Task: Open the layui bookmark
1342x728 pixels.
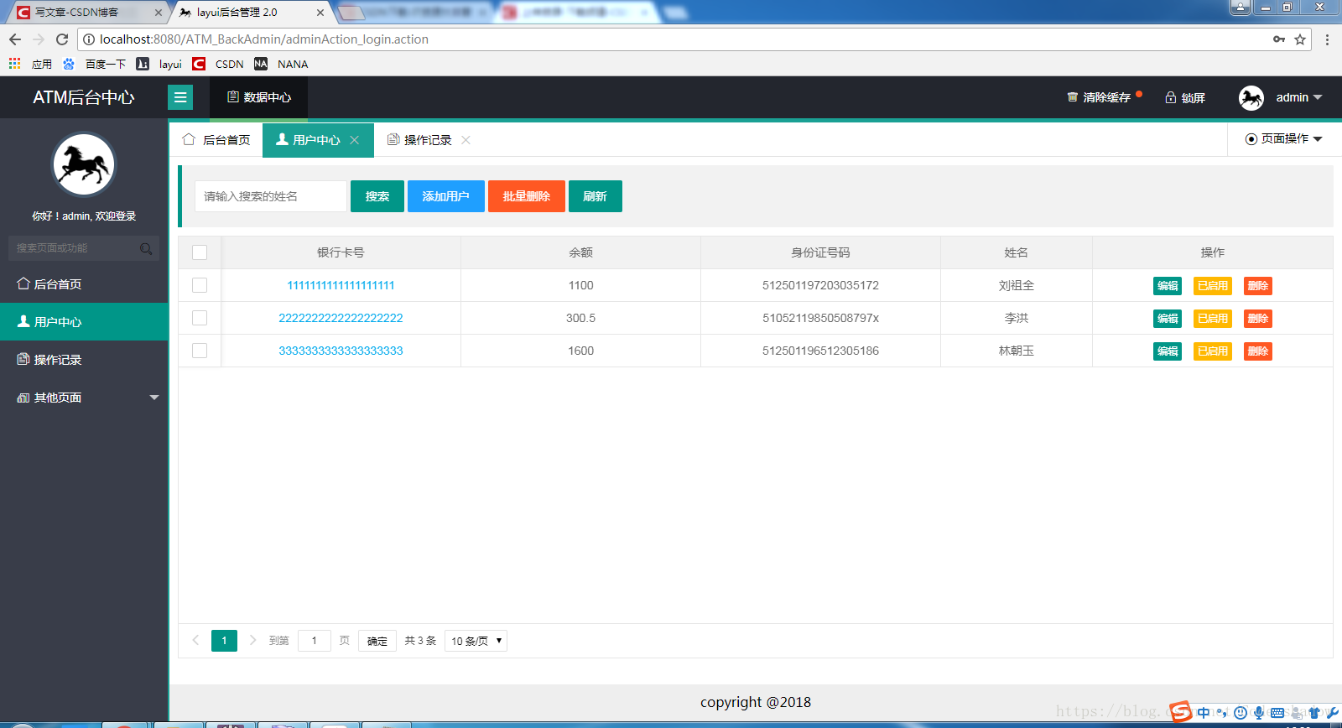Action: 159,64
